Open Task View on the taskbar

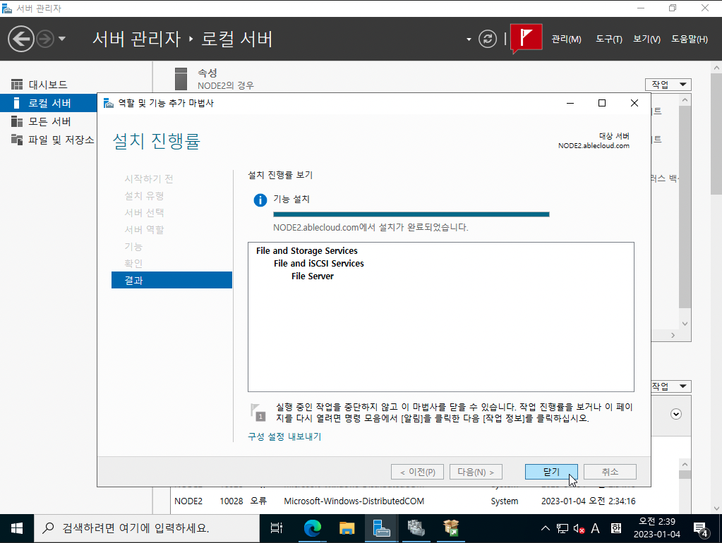[x=276, y=528]
